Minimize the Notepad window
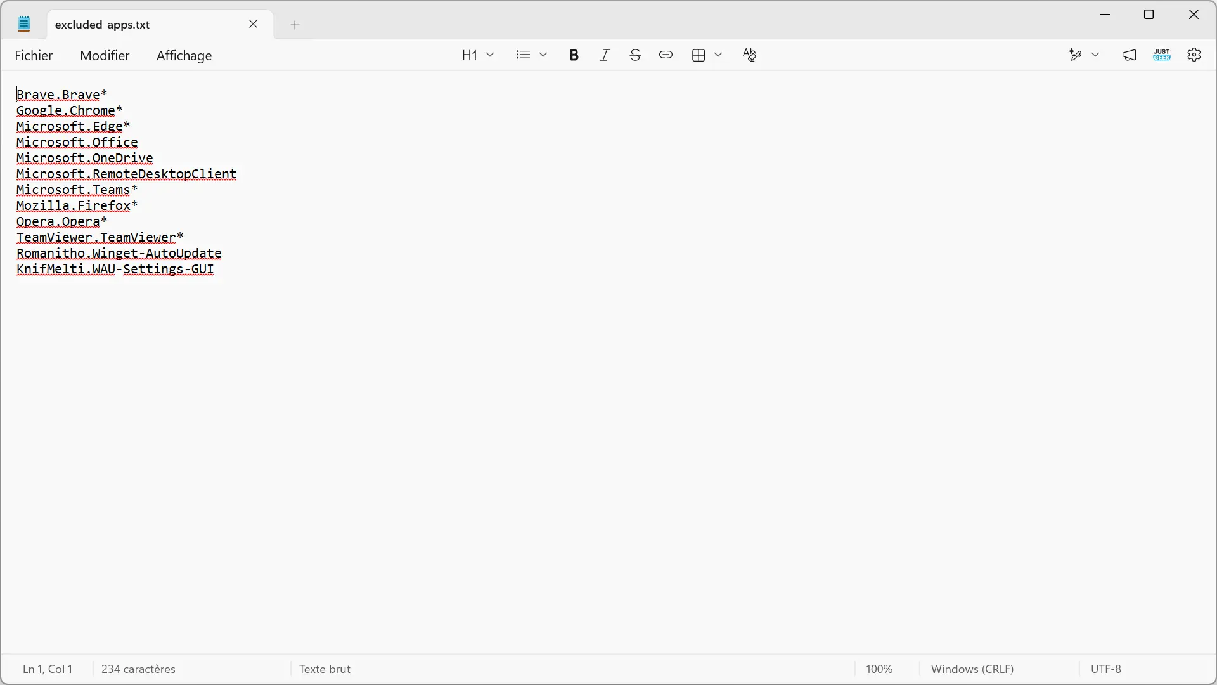 1105,15
